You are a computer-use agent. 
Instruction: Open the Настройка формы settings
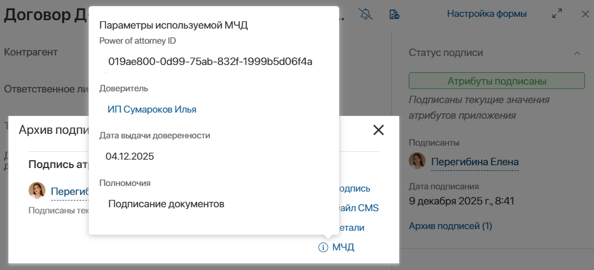[486, 14]
